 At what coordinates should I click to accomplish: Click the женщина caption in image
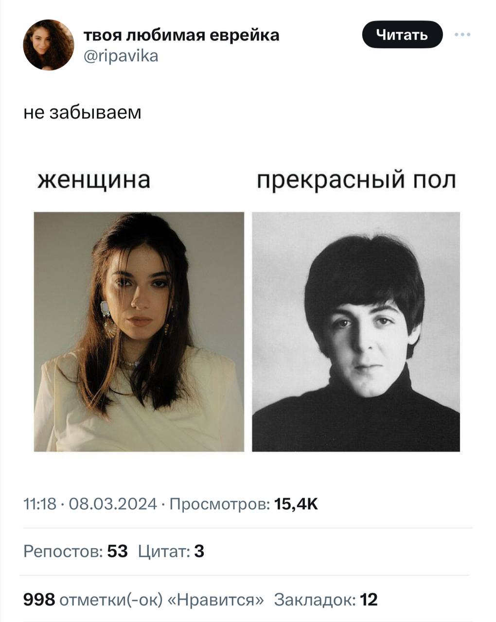point(94,180)
